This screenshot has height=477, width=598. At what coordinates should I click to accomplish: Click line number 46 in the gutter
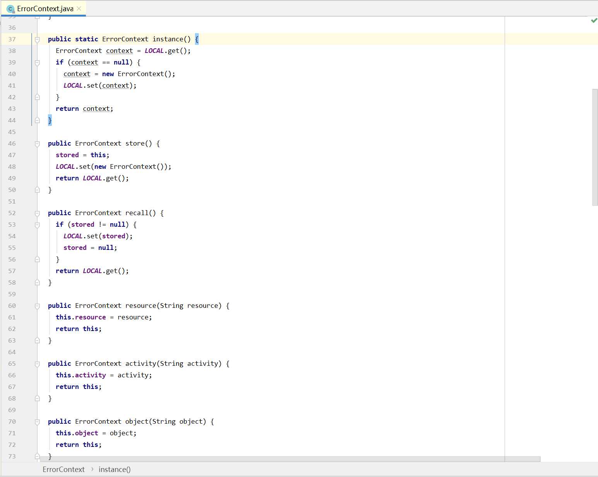pyautogui.click(x=12, y=143)
